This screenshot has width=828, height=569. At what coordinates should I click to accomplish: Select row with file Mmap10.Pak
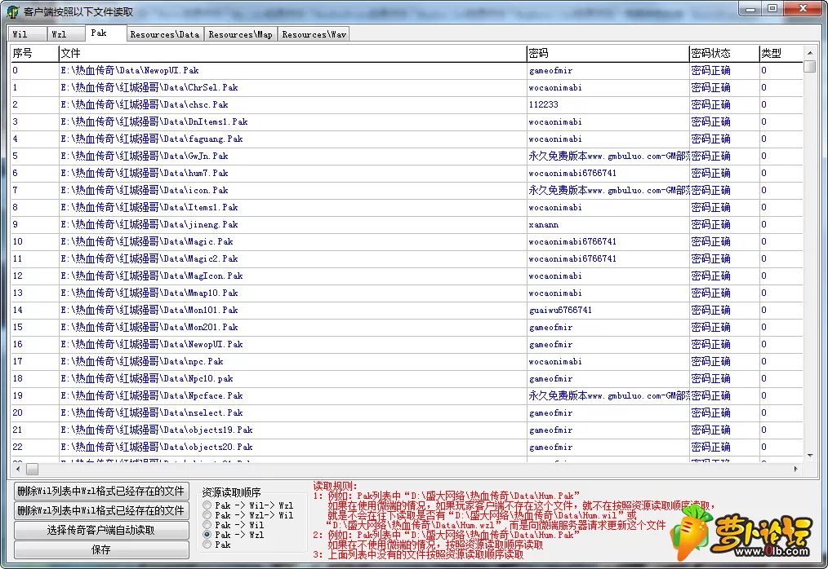coord(407,293)
